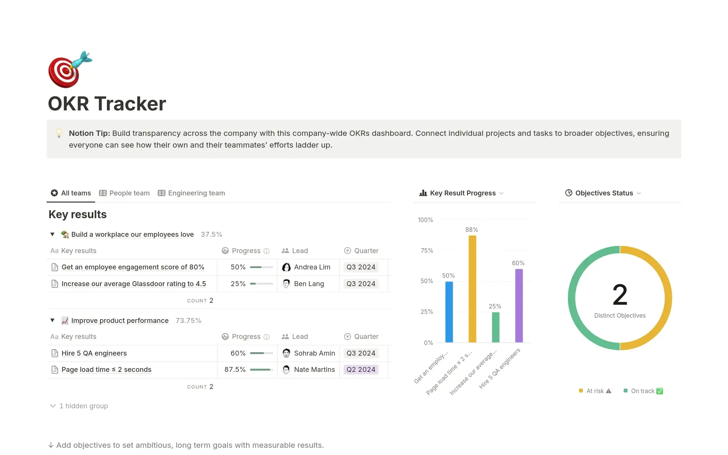Click the table icon next to Engineering team
The width and height of the screenshot is (728, 455).
(162, 193)
